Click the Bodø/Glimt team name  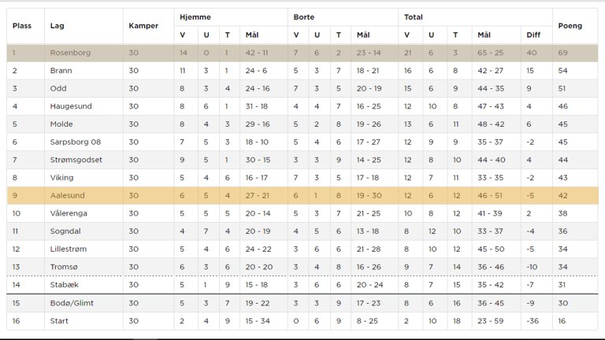point(71,303)
